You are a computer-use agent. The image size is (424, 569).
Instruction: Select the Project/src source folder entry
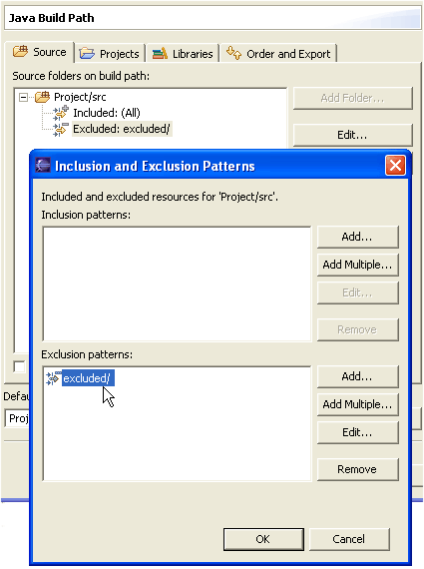coord(80,97)
